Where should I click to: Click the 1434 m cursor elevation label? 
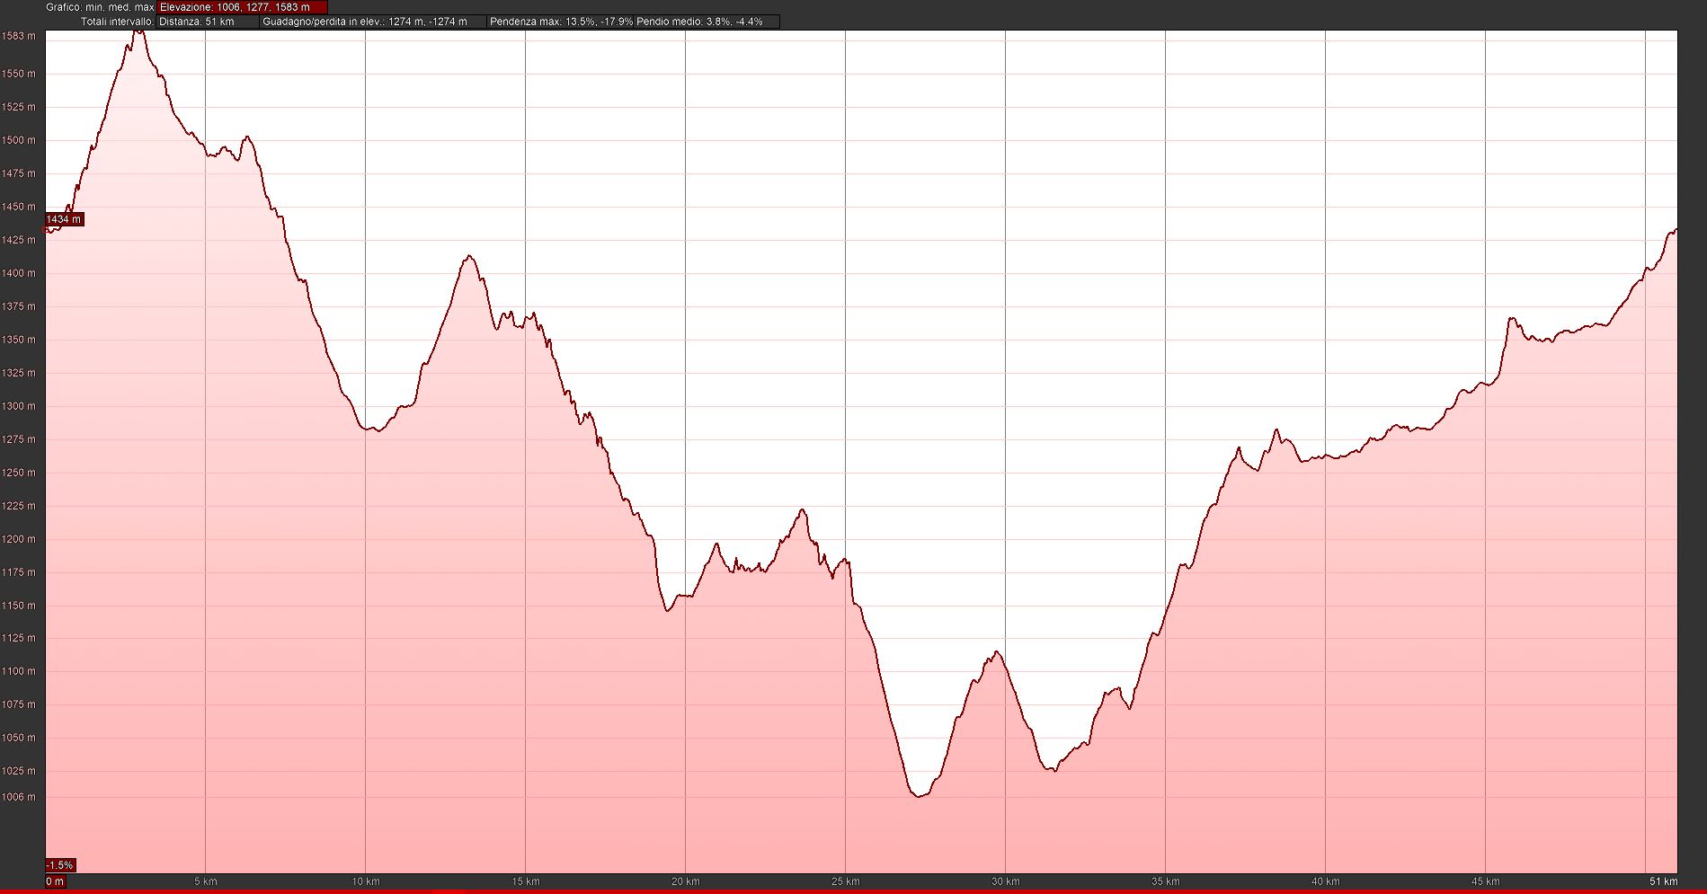pyautogui.click(x=64, y=219)
